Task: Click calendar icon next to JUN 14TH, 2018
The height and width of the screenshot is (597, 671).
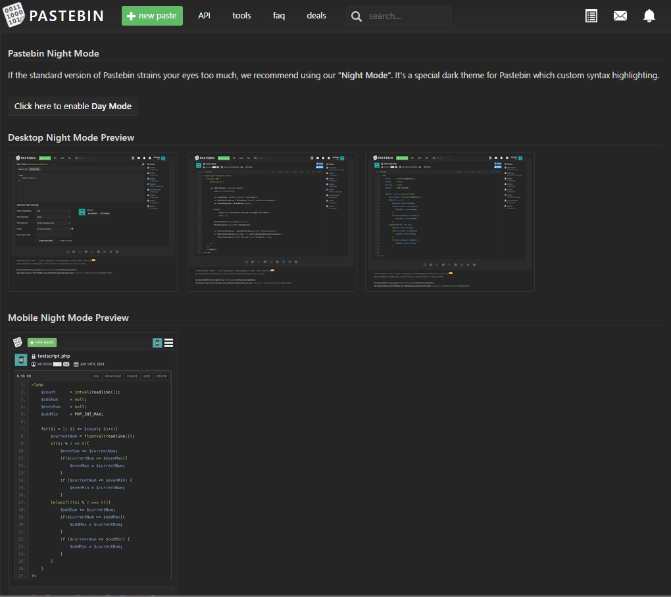Action: click(x=76, y=364)
